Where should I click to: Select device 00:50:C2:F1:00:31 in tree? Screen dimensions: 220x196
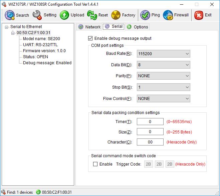tap(33, 33)
